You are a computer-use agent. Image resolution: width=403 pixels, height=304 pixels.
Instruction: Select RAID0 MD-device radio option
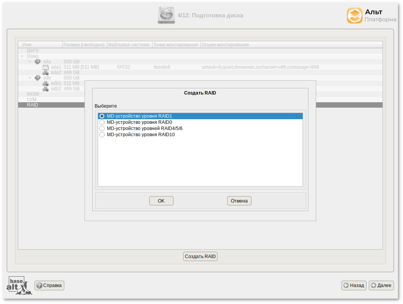102,122
